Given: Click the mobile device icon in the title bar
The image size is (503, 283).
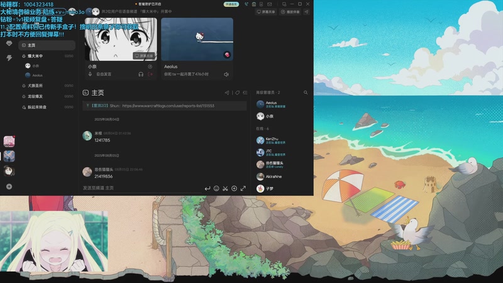Looking at the screenshot, I should [x=261, y=4].
